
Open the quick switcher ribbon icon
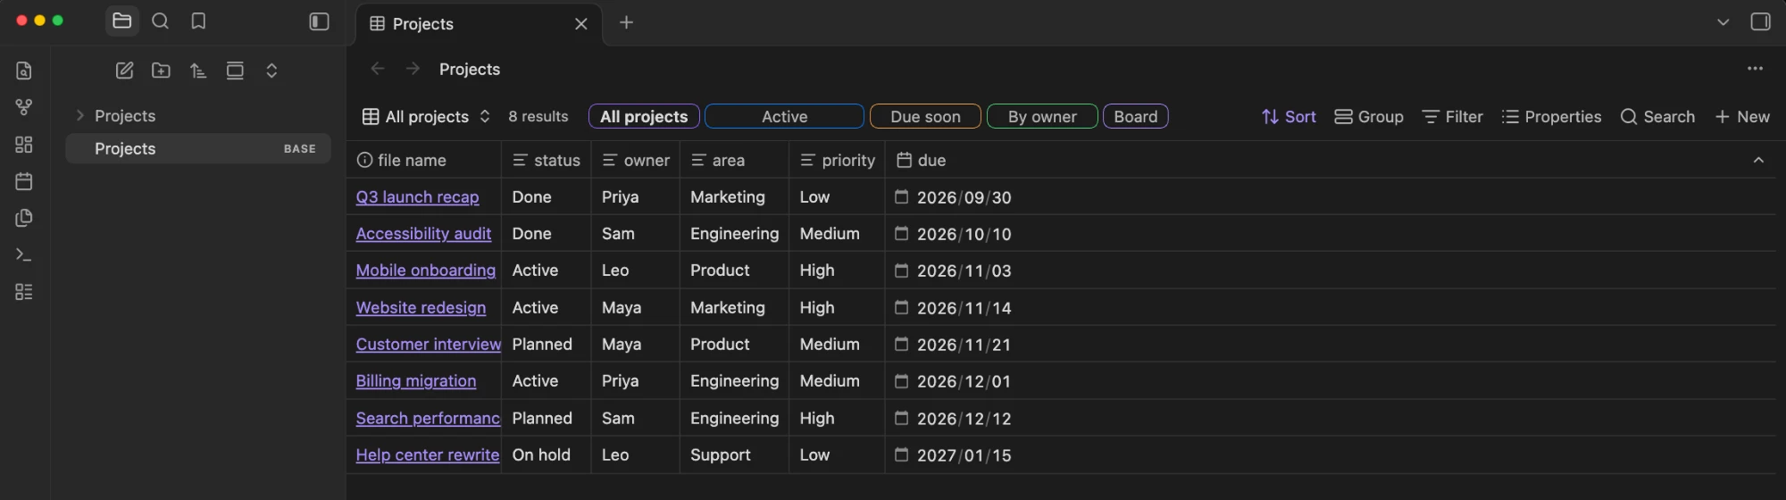(x=24, y=71)
